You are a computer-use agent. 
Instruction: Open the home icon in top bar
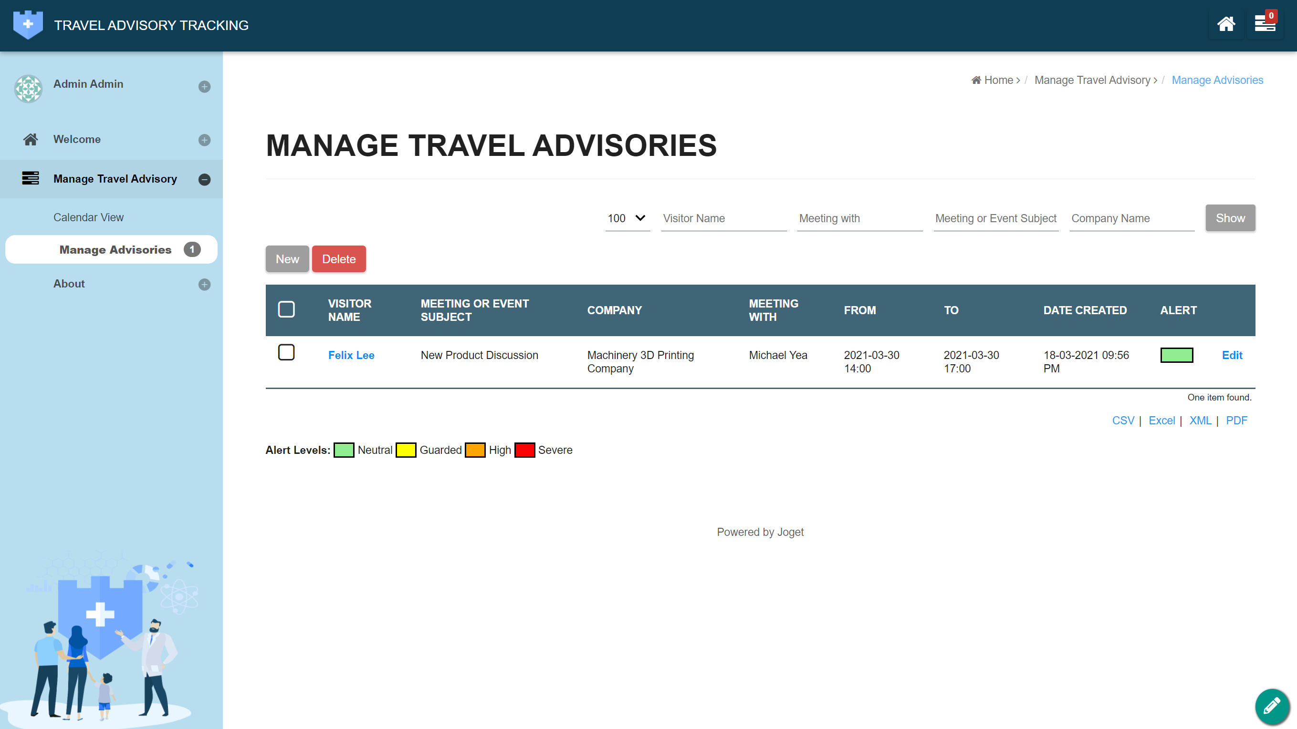point(1226,24)
